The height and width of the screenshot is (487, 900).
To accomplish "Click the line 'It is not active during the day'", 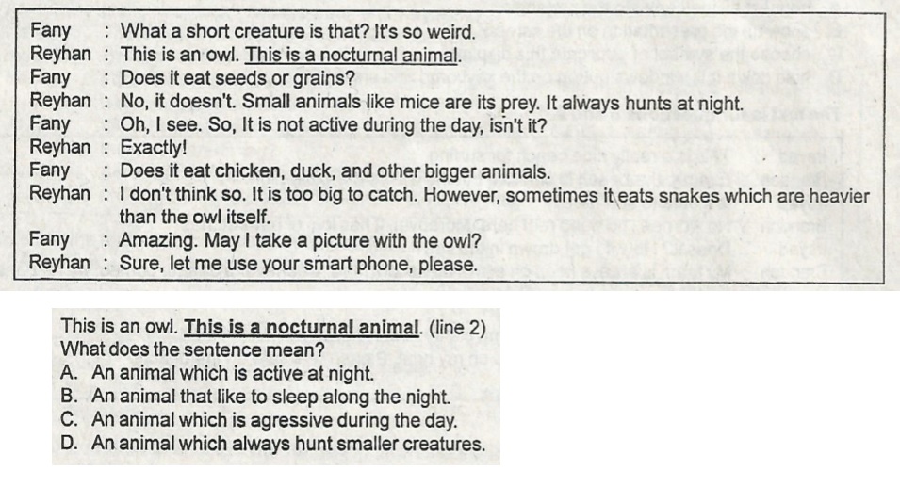I will pyautogui.click(x=333, y=125).
